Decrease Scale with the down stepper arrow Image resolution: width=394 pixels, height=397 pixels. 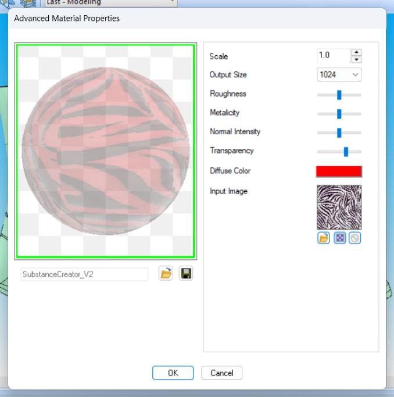coord(356,59)
